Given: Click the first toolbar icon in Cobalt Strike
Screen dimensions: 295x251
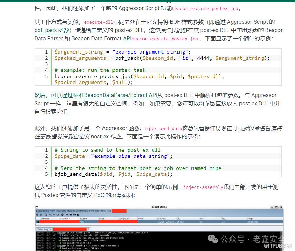Looking at the screenshot, I should coord(37,215).
